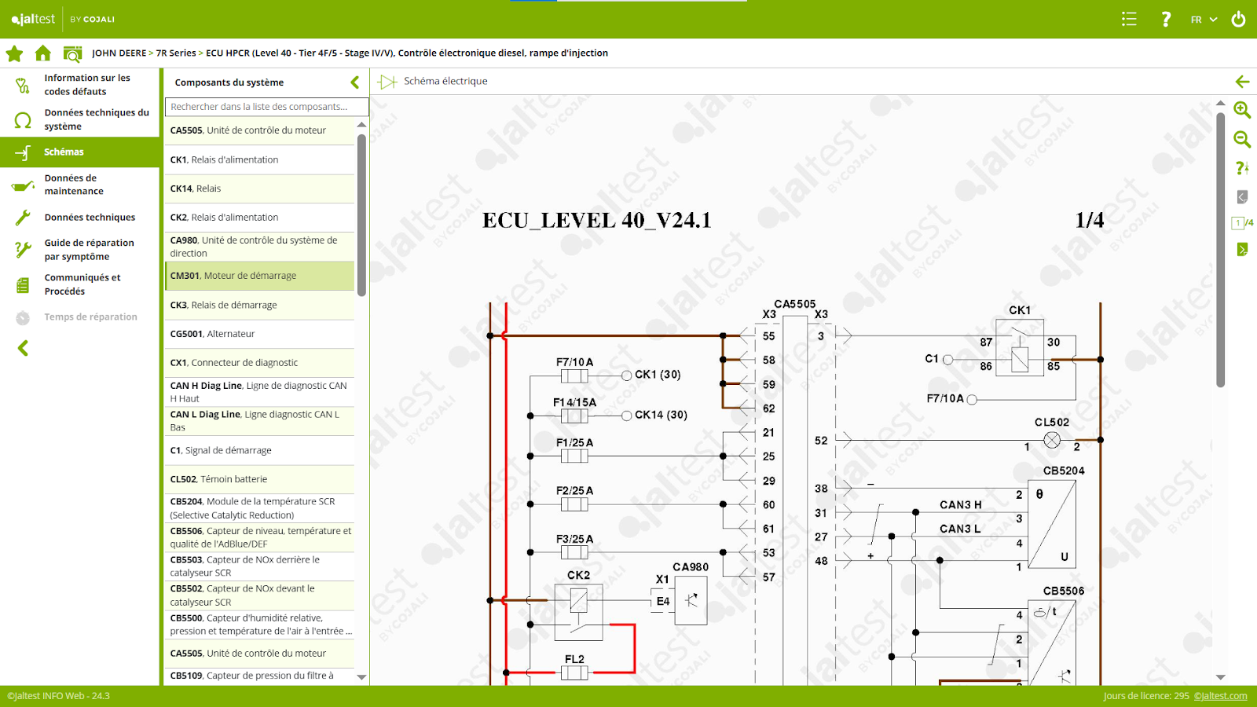
Task: Click the bulletins document icon
Action: click(23, 284)
